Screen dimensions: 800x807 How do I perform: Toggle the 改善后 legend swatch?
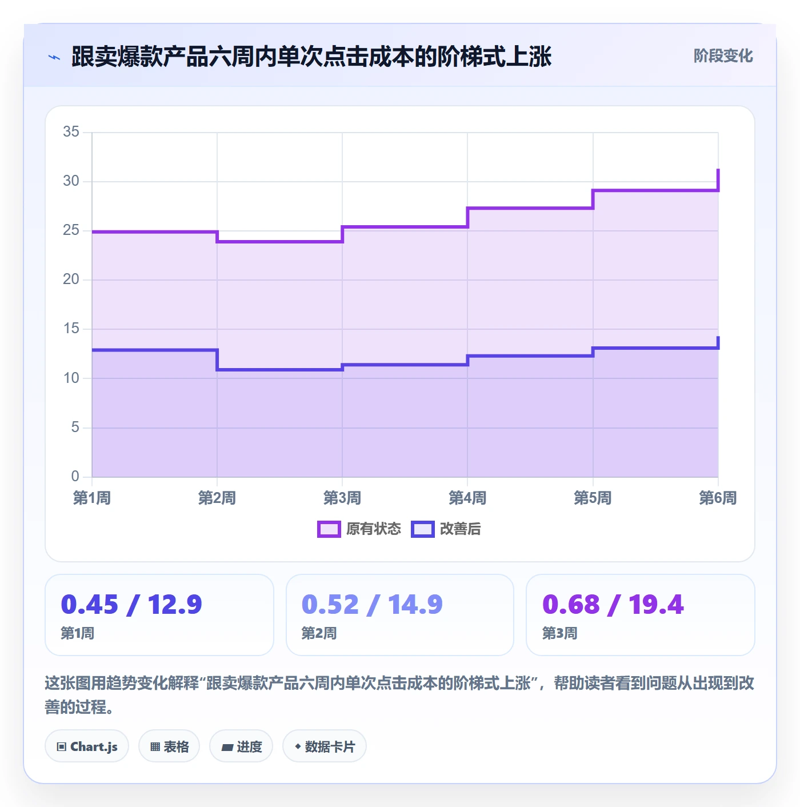pyautogui.click(x=422, y=529)
